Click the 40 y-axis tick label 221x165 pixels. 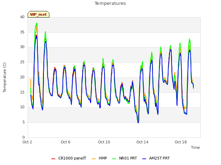point(22,17)
